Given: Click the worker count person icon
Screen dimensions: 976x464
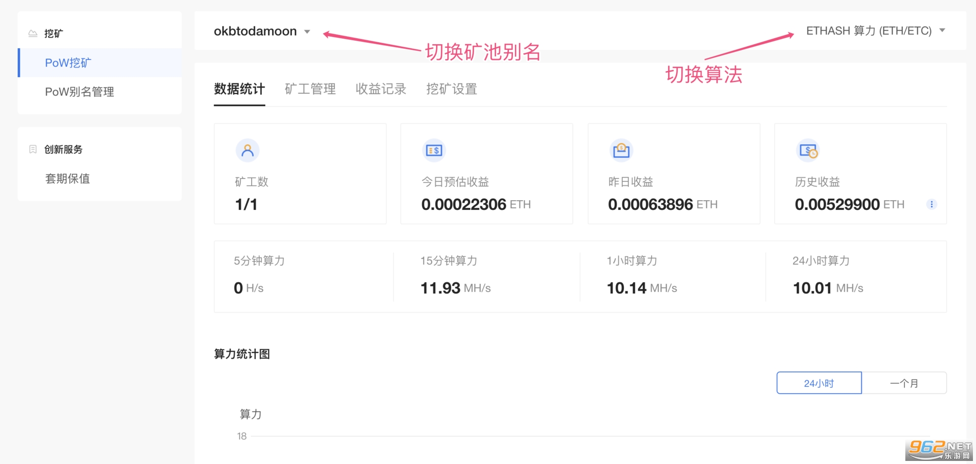Looking at the screenshot, I should tap(248, 150).
